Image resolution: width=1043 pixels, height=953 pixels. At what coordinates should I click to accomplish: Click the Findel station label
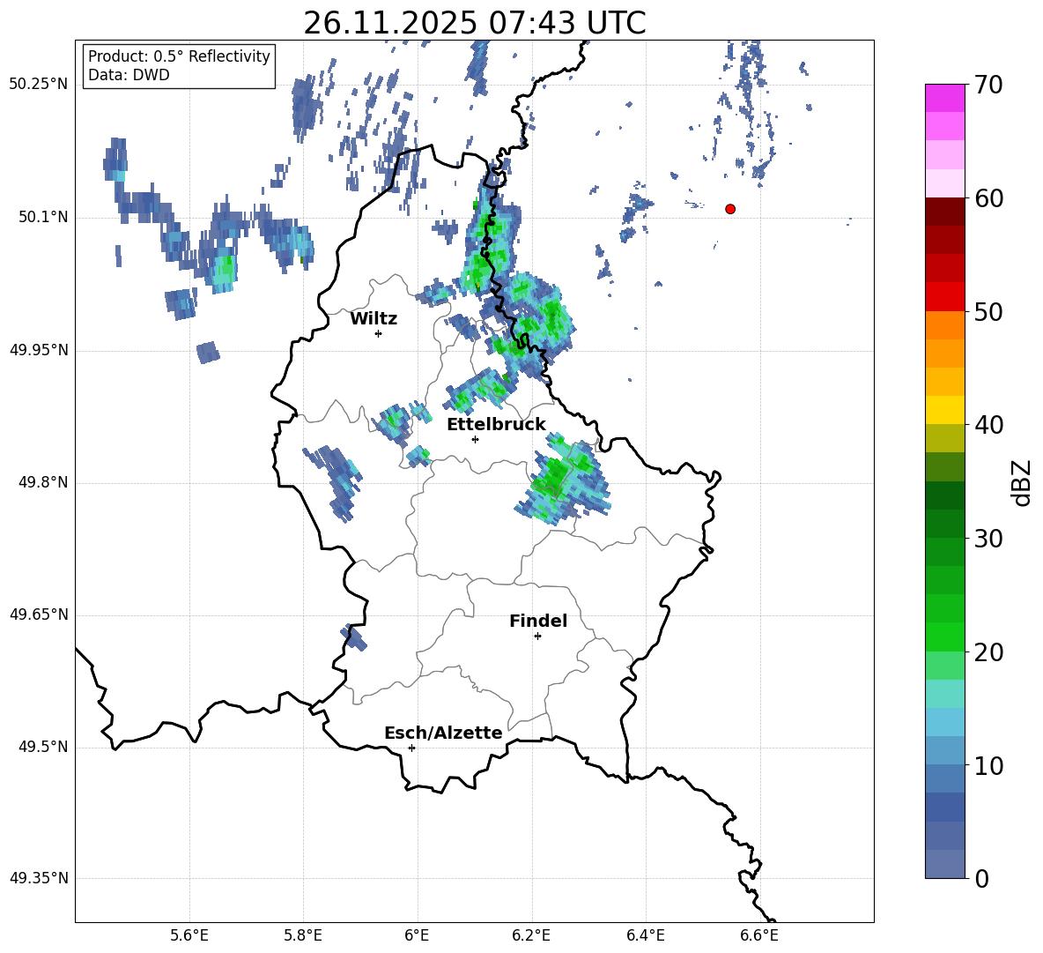point(538,621)
